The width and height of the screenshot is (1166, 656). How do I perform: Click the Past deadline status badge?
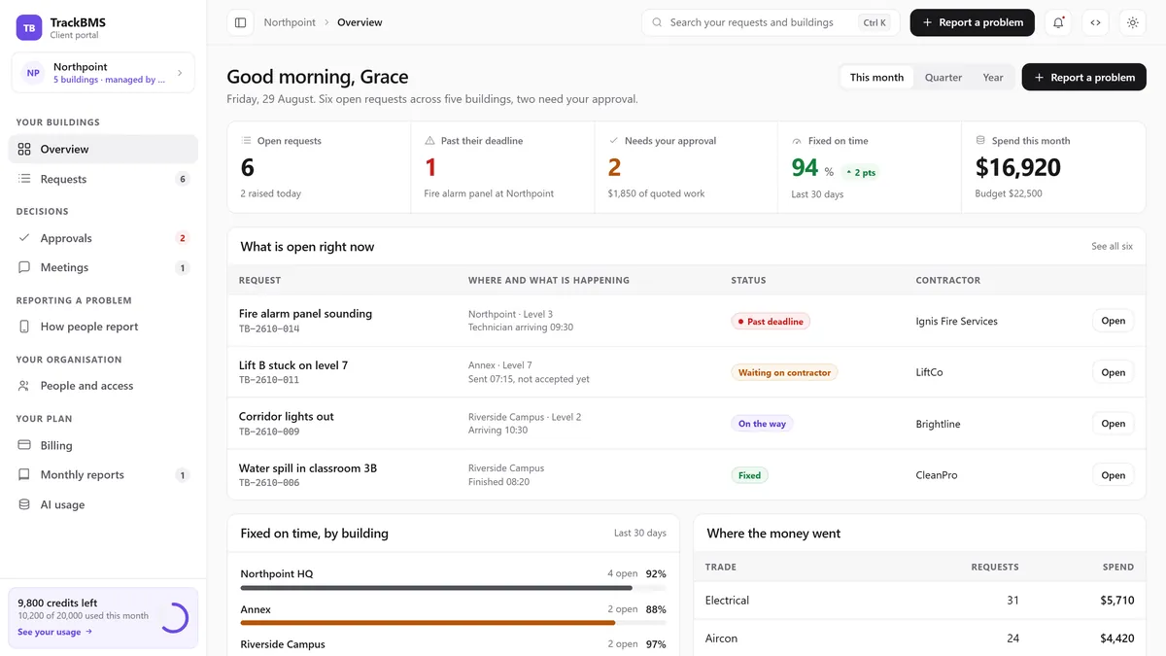[771, 321]
